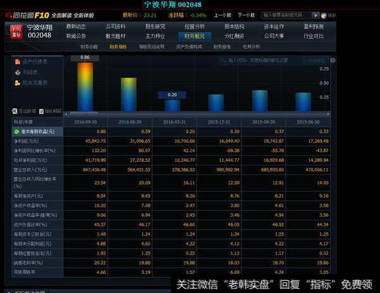The width and height of the screenshot is (380, 293).
Task: Click the stock code search input field
Action: coord(285,15)
